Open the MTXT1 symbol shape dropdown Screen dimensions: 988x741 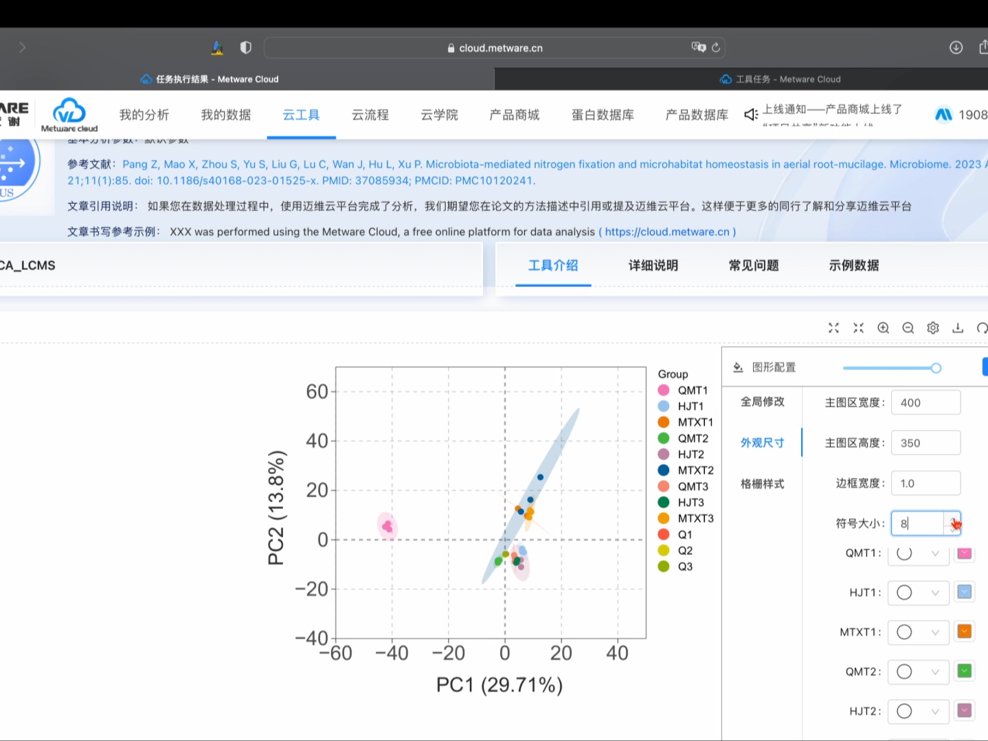[x=919, y=632]
